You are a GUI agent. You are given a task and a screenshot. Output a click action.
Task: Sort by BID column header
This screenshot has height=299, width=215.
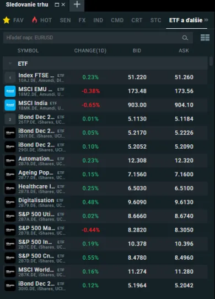137,50
